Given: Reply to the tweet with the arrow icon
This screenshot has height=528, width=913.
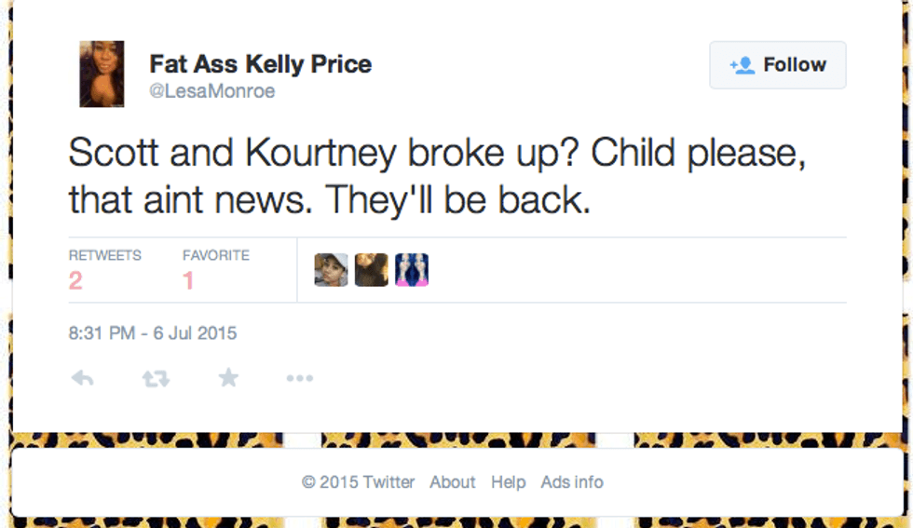Looking at the screenshot, I should [82, 378].
